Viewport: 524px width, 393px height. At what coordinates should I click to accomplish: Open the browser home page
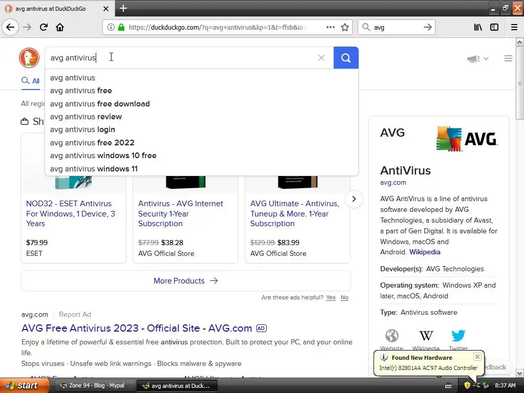[x=60, y=27]
